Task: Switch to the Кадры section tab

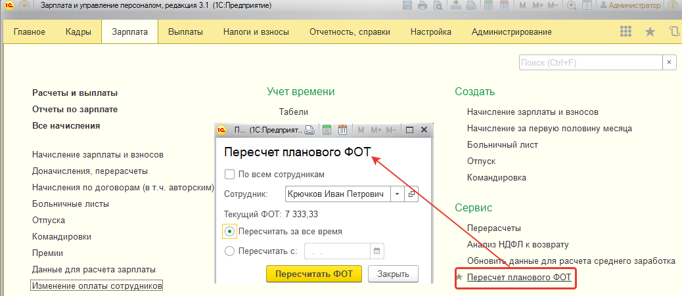Action: [x=79, y=32]
